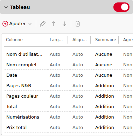Click width Auto in Nom complet row
The width and height of the screenshot is (133, 136).
pyautogui.click(x=55, y=65)
